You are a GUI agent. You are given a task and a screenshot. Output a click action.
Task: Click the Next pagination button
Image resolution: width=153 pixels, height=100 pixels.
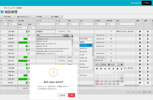145,92
